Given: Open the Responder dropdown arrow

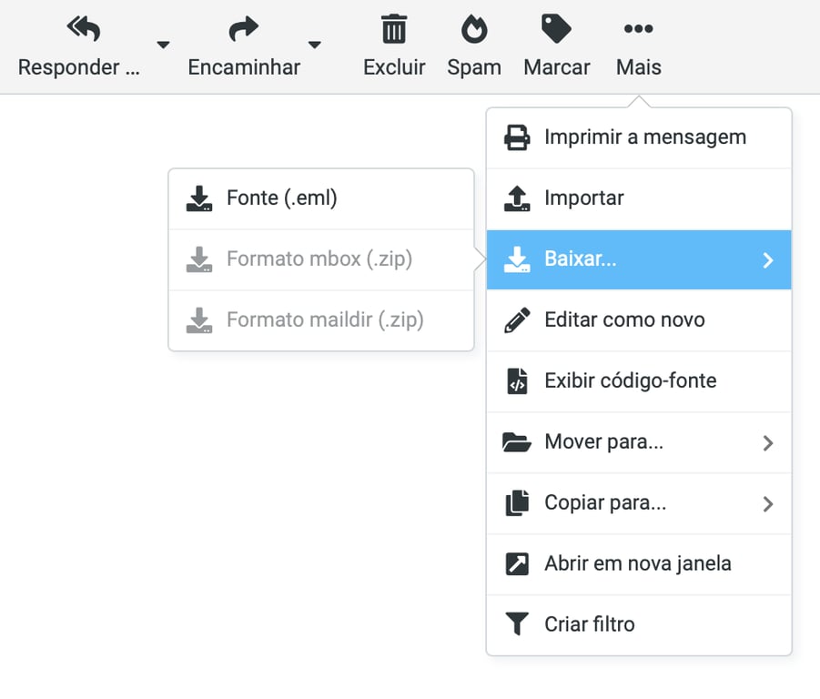Looking at the screenshot, I should click(x=163, y=45).
